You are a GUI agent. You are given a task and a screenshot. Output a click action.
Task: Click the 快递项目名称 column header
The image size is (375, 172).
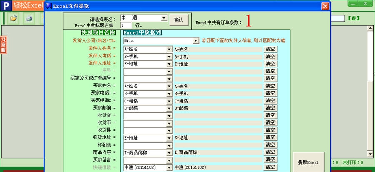point(98,32)
